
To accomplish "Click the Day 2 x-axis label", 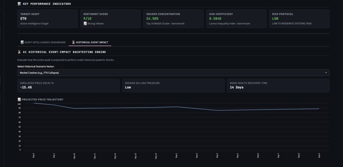I will [176, 156].
